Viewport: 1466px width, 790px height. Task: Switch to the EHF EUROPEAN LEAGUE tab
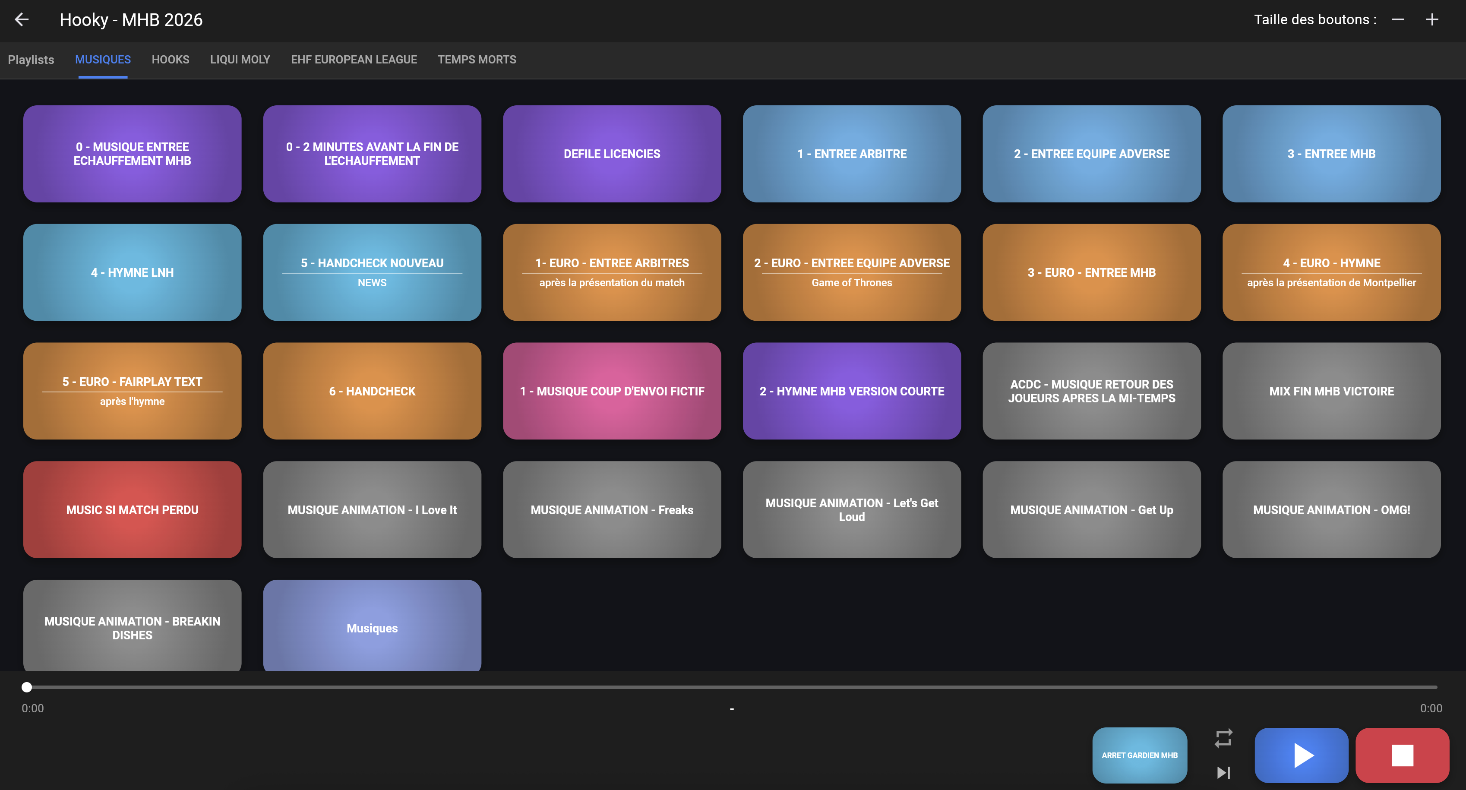click(x=354, y=59)
